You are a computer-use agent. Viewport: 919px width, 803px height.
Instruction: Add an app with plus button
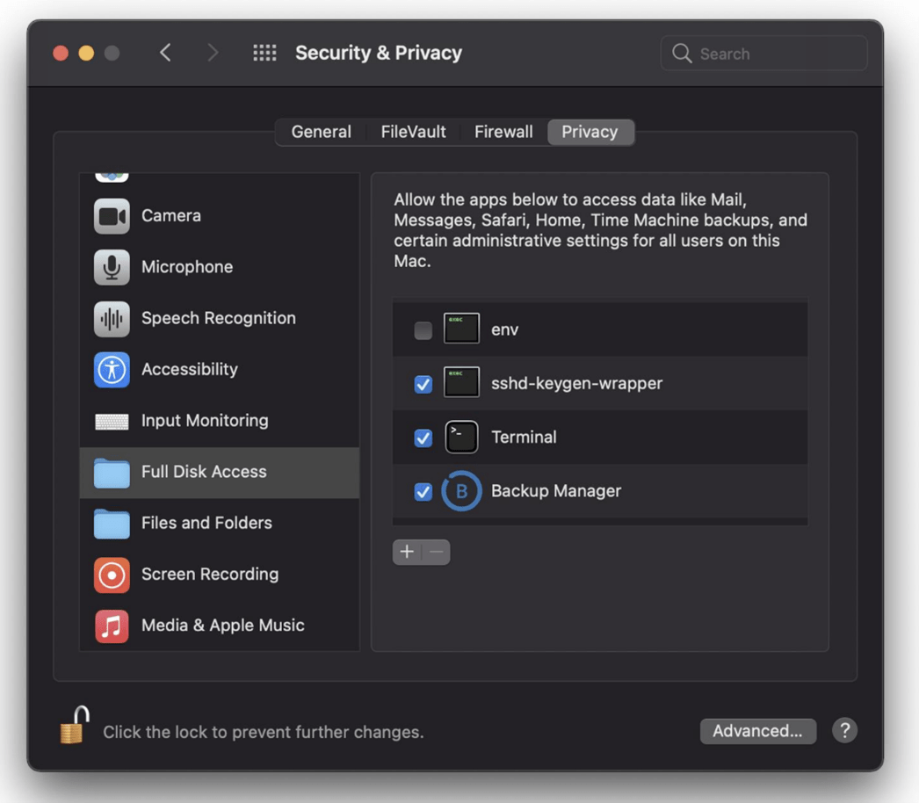[407, 552]
